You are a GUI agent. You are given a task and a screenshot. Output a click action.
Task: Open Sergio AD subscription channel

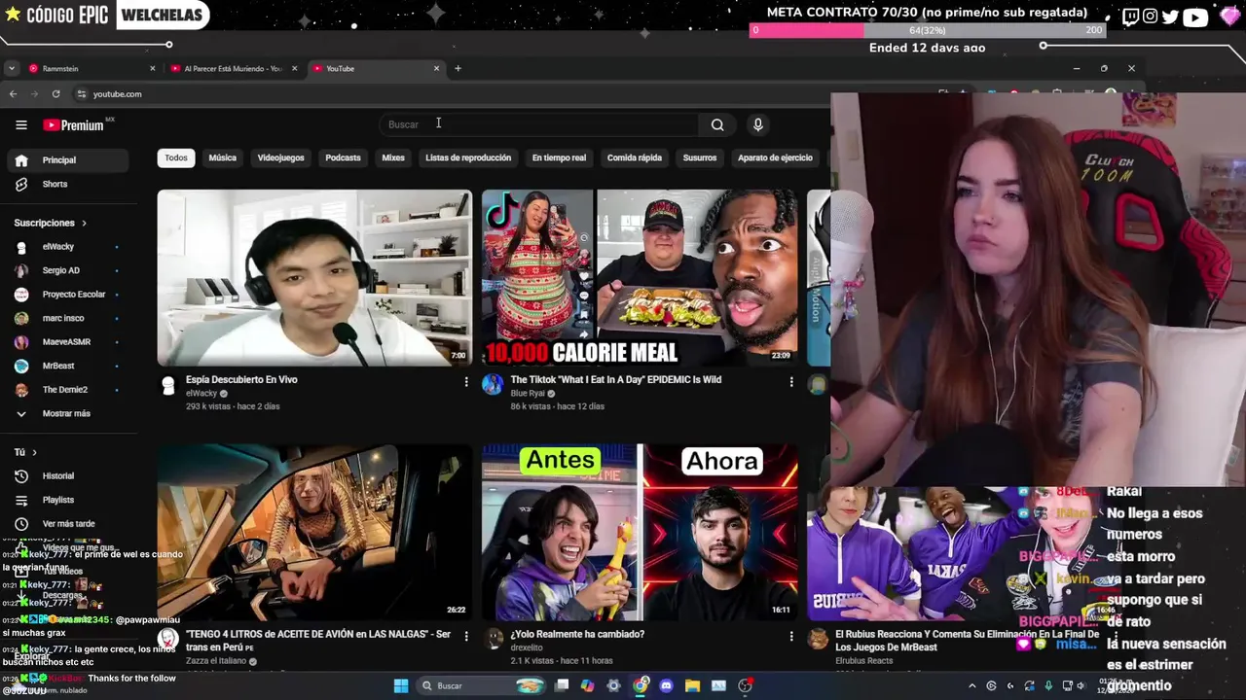67,270
